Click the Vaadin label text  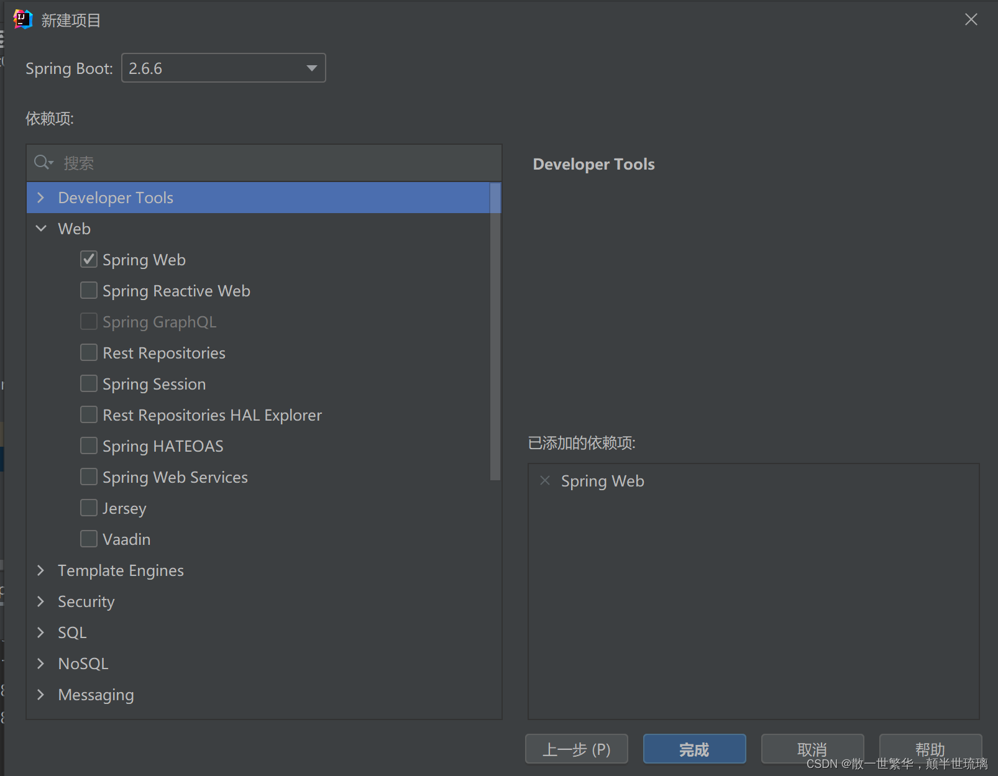tap(126, 539)
